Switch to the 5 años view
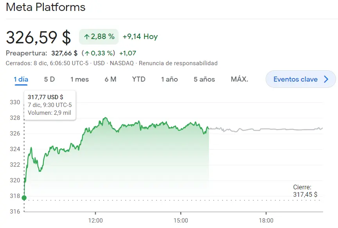The height and width of the screenshot is (228, 338). [204, 79]
